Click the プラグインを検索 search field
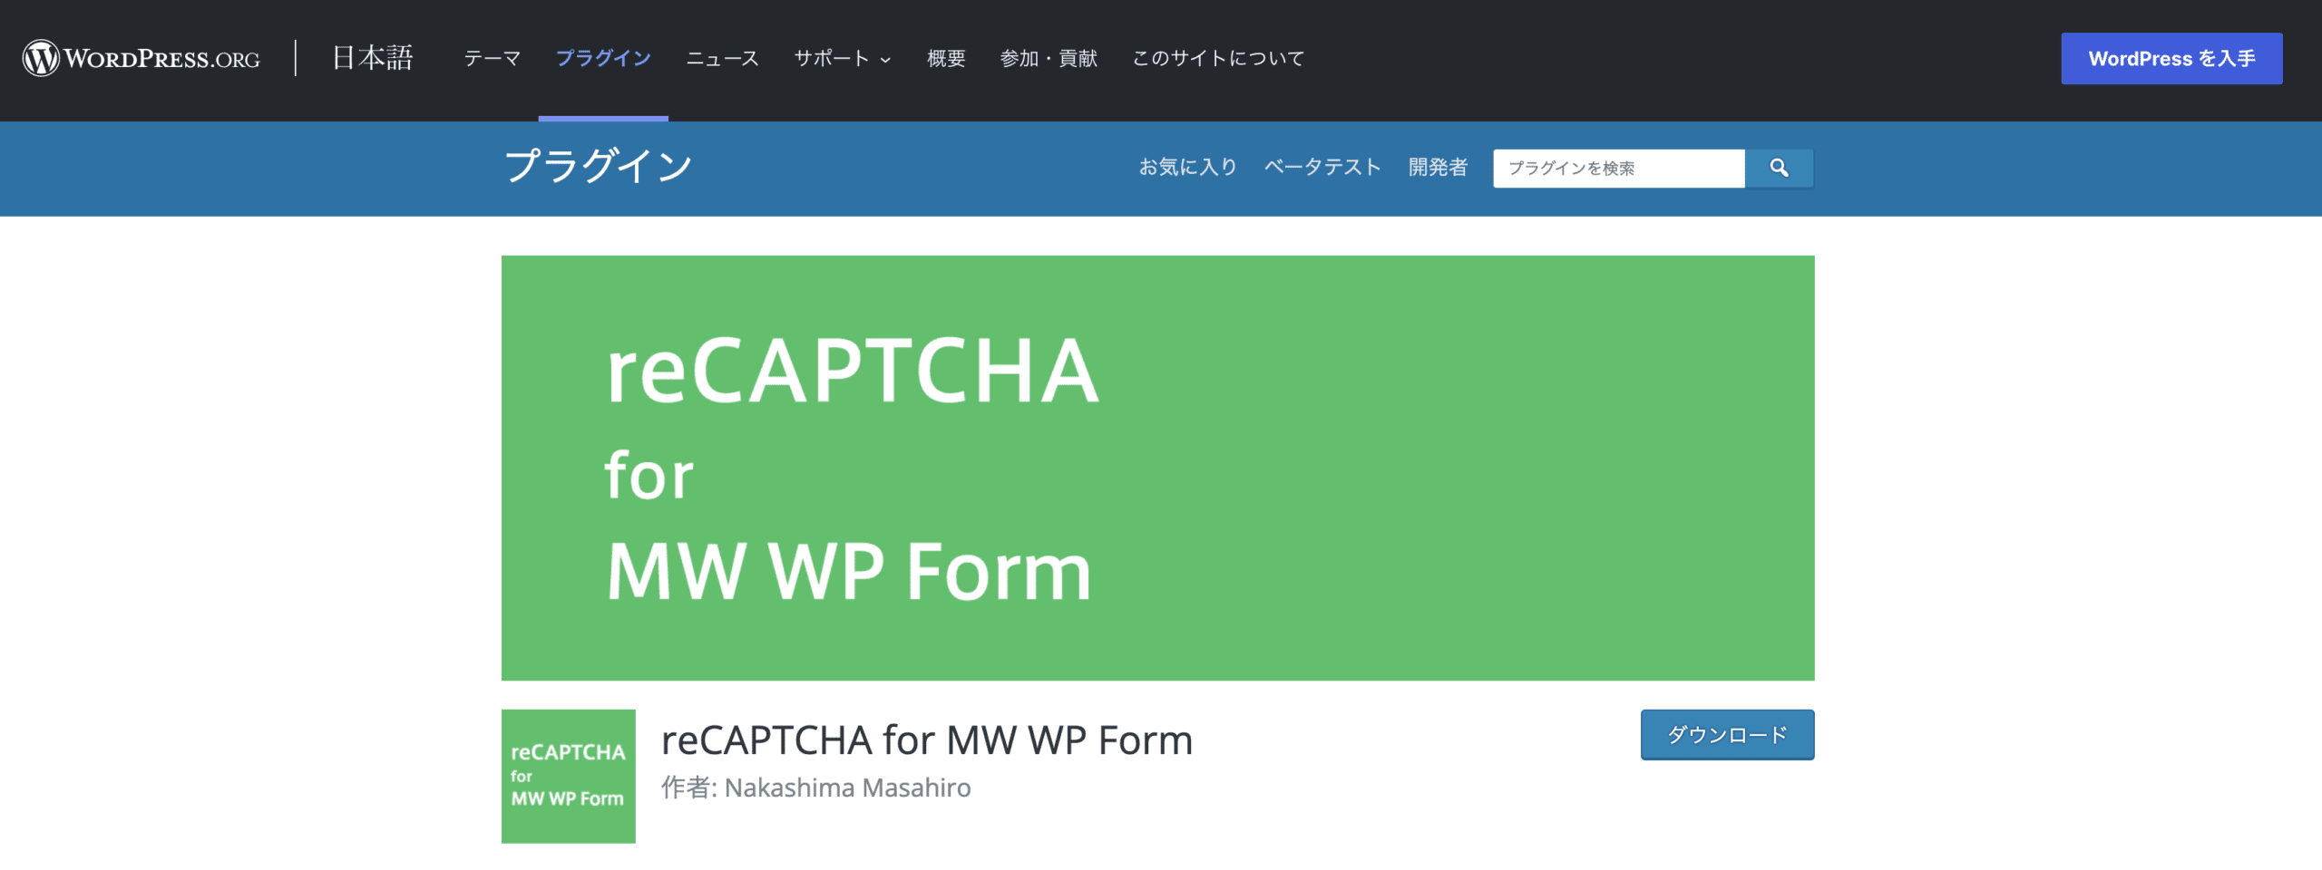Viewport: 2322px width, 870px height. pos(1619,168)
